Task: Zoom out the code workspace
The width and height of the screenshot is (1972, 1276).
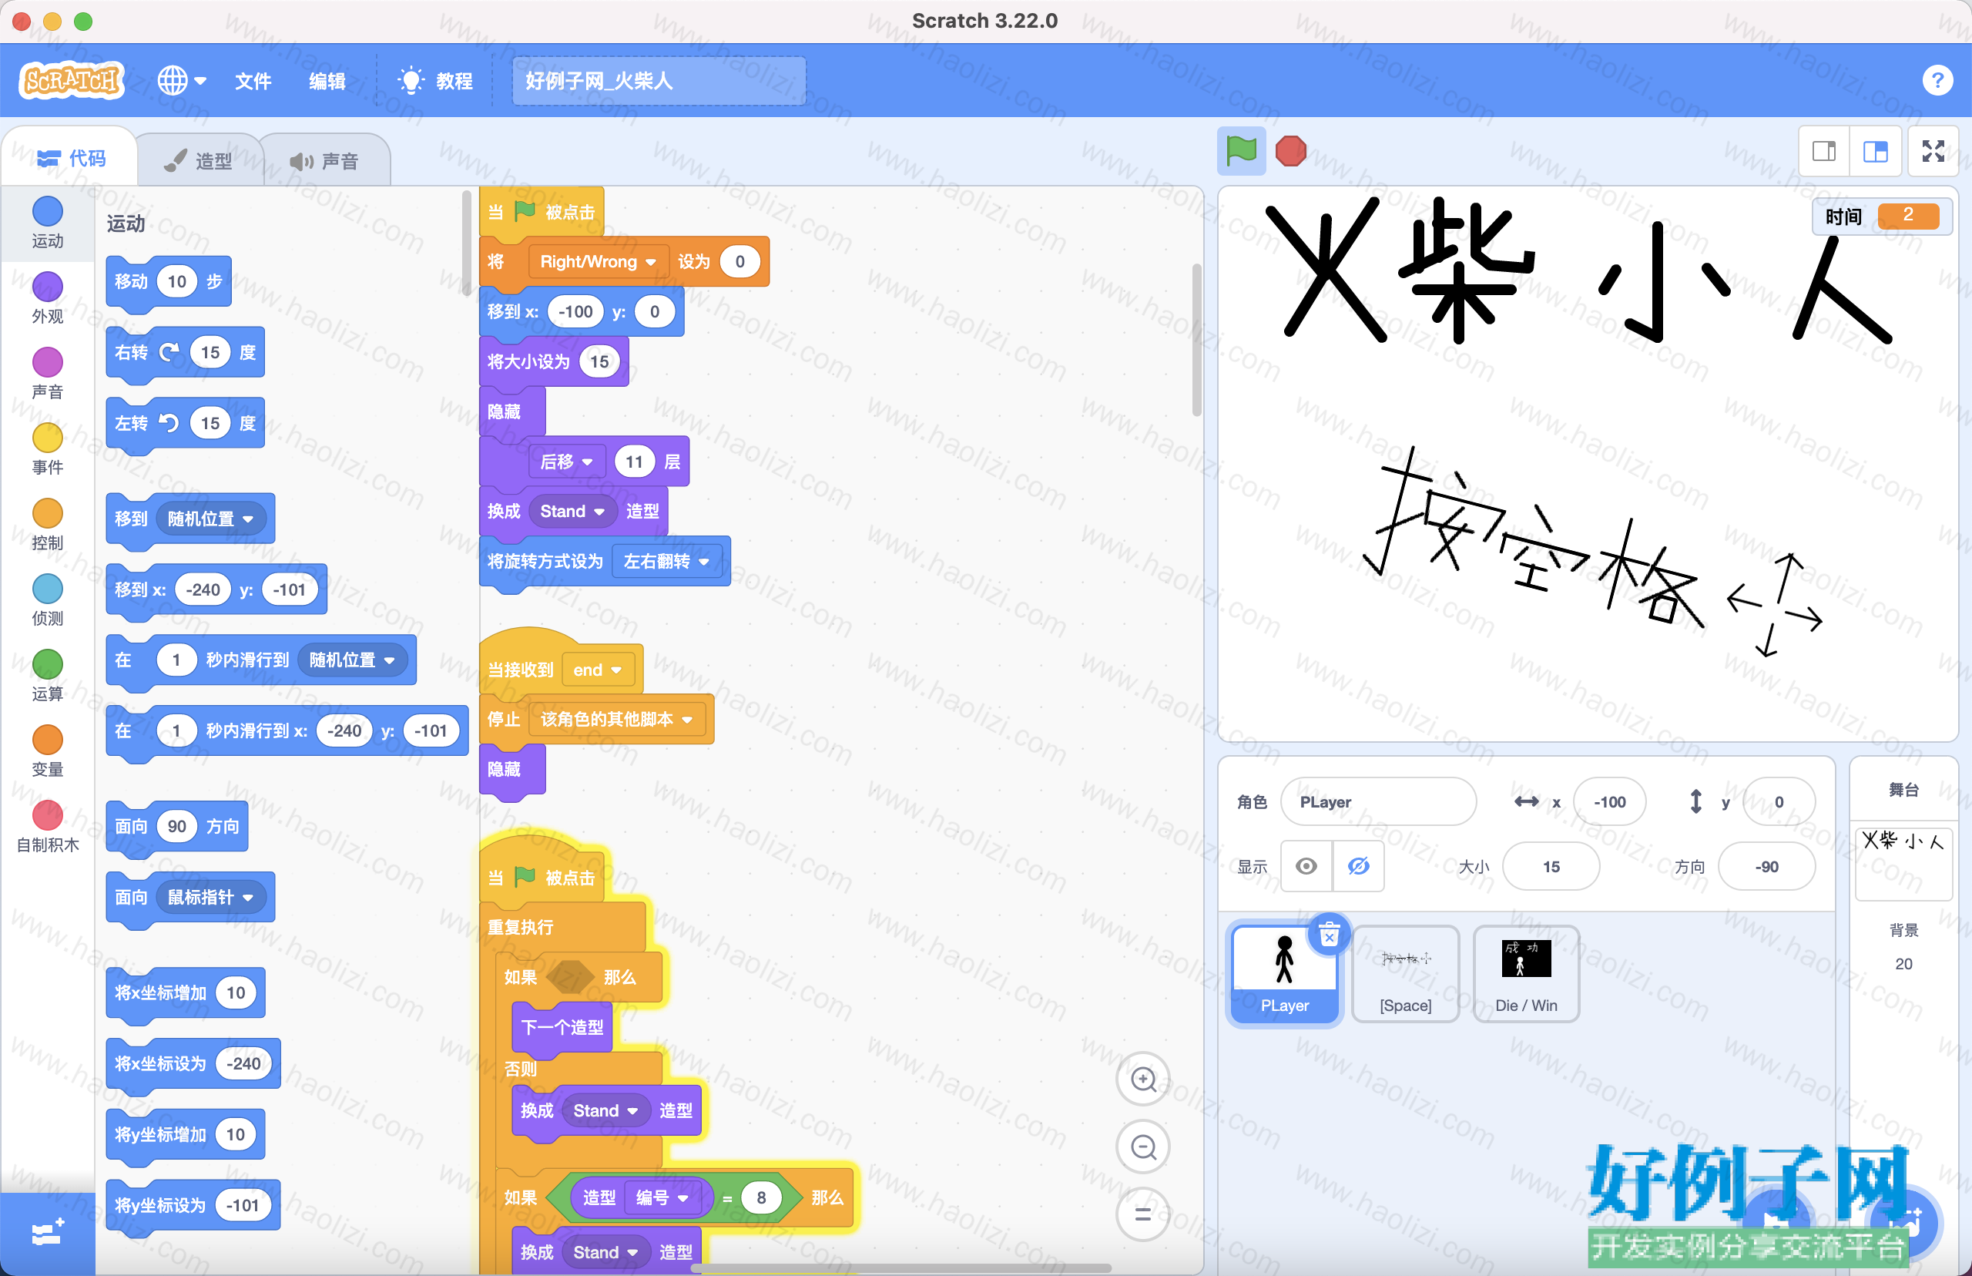Action: coord(1143,1147)
